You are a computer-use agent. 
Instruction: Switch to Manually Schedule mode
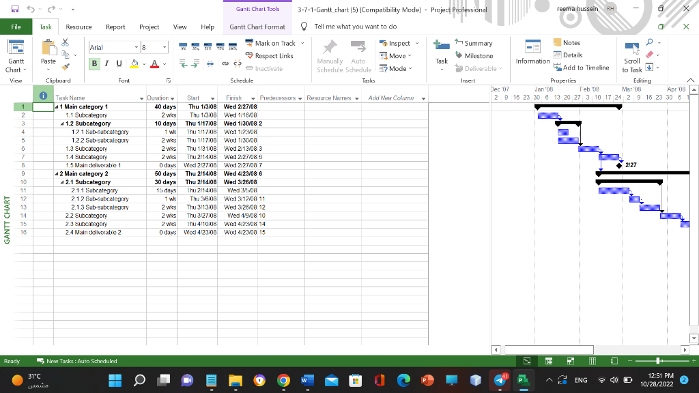[330, 57]
